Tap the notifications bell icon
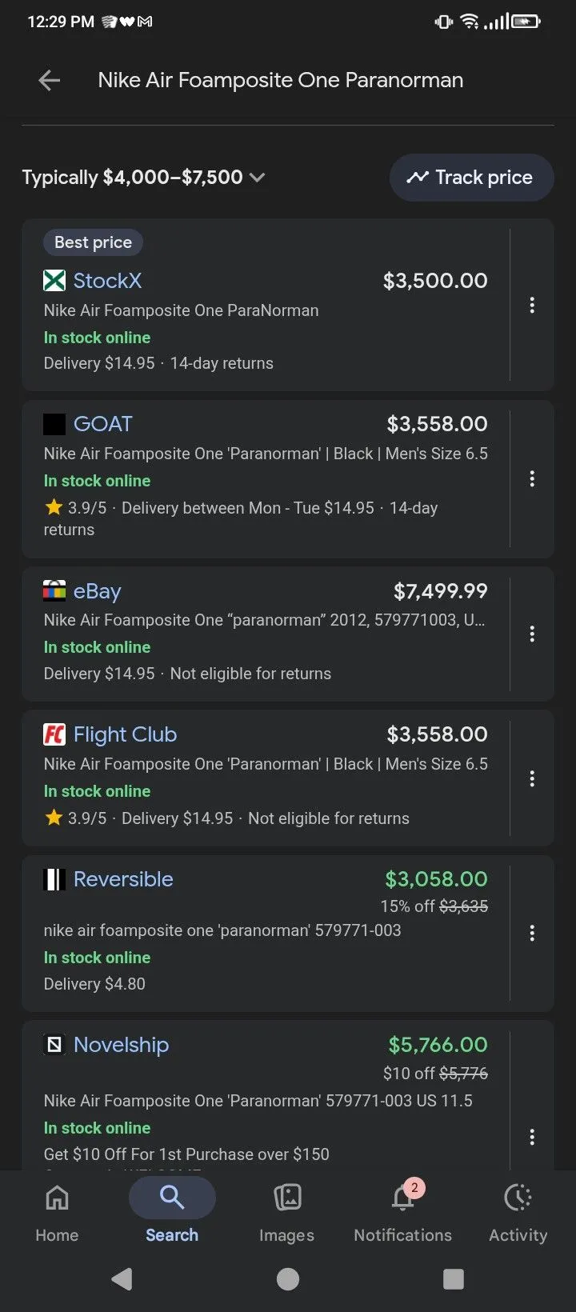The width and height of the screenshot is (576, 1312). tap(403, 1198)
